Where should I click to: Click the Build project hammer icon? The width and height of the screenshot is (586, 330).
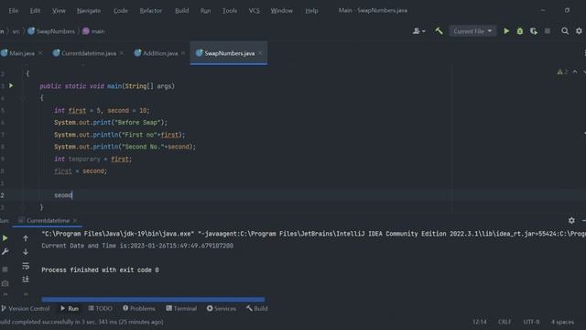(439, 31)
